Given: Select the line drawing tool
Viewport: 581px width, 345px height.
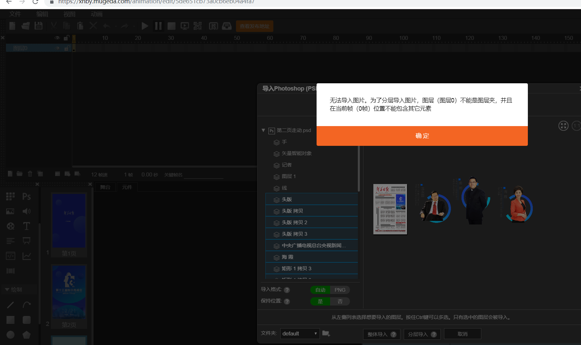Looking at the screenshot, I should click(11, 305).
